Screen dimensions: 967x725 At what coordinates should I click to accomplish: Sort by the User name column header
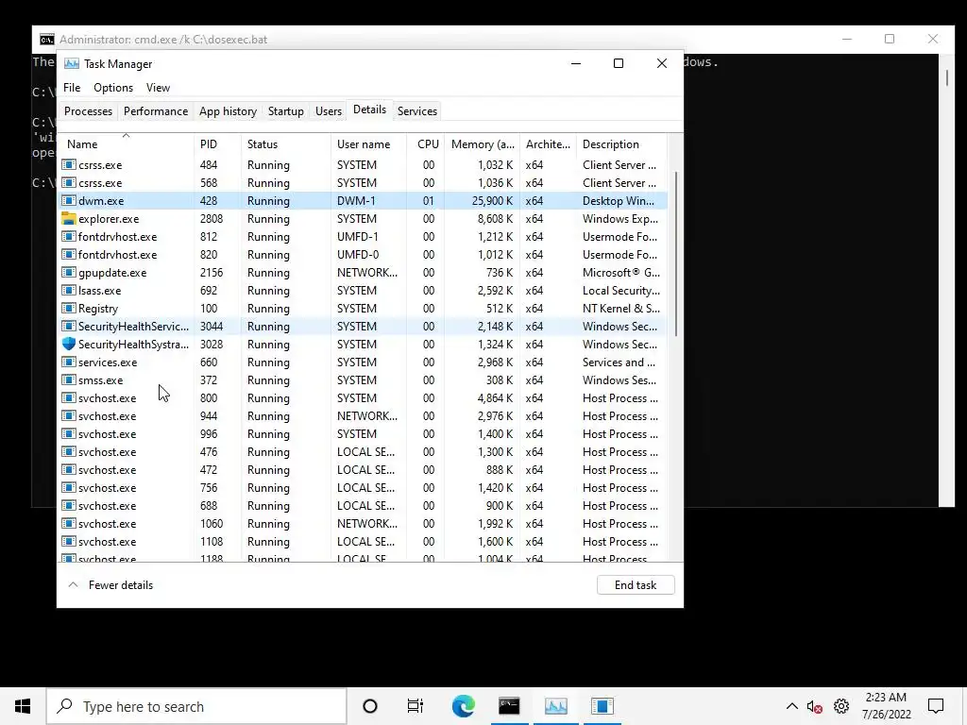[368, 144]
